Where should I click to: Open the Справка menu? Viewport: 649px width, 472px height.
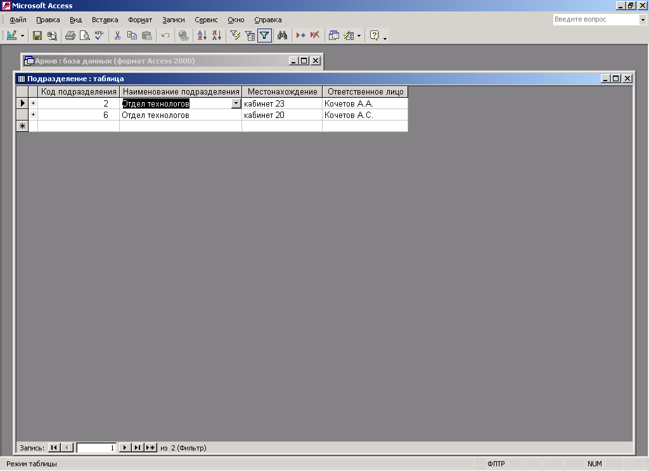coord(268,20)
